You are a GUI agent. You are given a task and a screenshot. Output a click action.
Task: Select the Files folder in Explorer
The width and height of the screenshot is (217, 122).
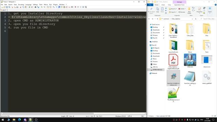tap(207, 30)
